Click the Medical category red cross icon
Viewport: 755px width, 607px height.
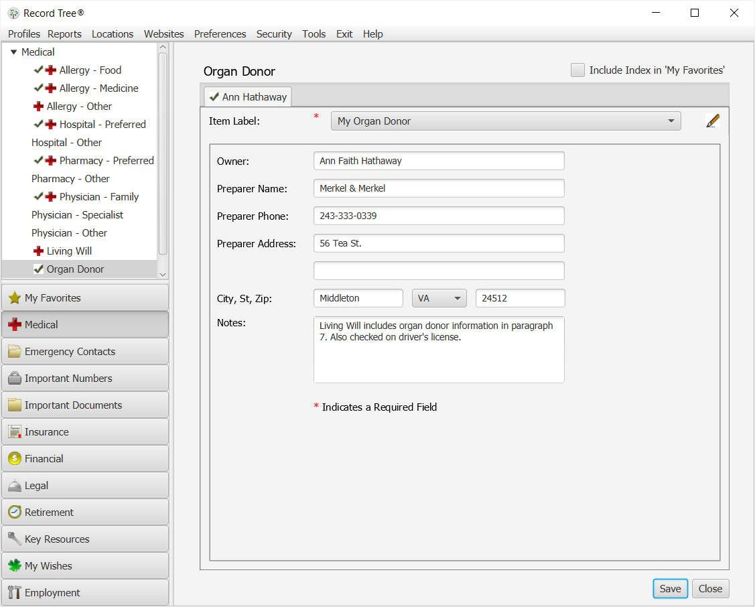[x=14, y=324]
